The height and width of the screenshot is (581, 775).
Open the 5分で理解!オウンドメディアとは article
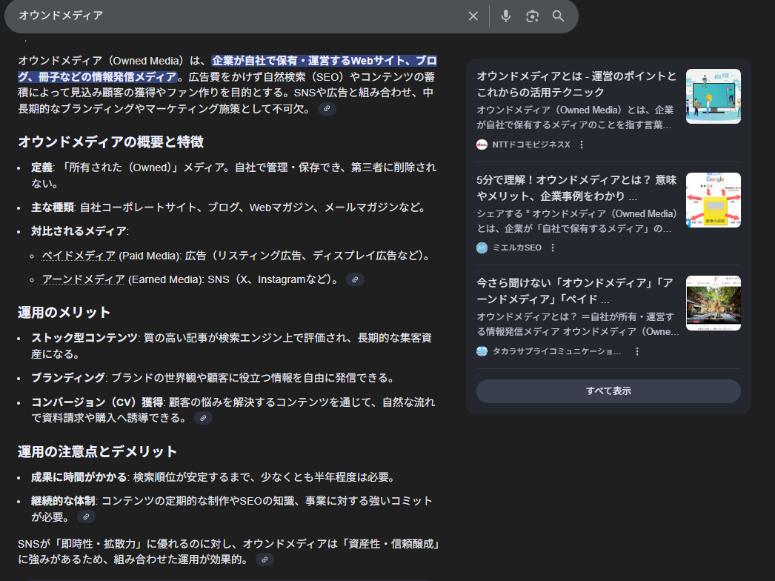click(x=576, y=188)
